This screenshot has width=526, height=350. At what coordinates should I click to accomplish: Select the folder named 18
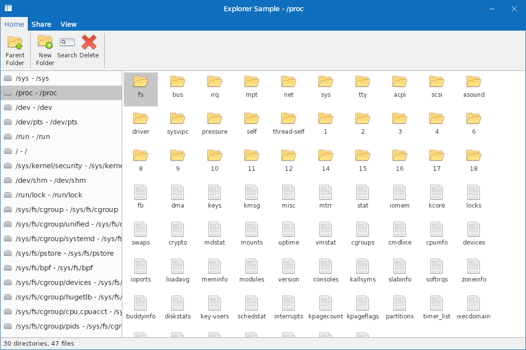[474, 163]
